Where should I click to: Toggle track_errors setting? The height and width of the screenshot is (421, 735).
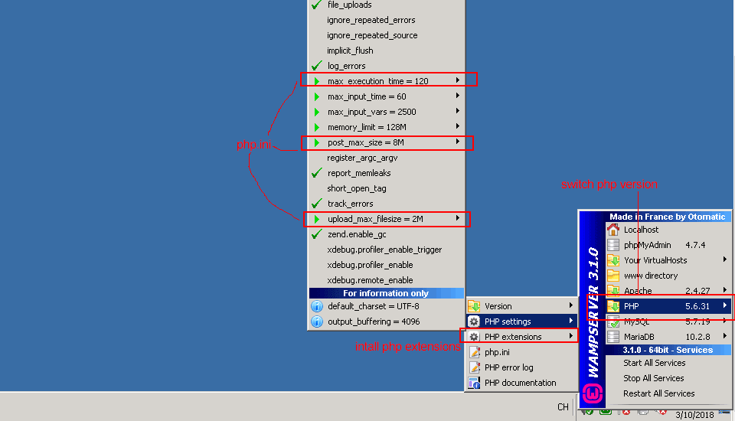tap(387, 204)
